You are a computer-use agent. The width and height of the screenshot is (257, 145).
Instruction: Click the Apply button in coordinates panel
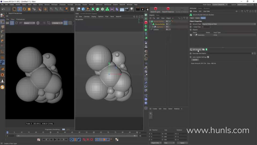[182, 143]
